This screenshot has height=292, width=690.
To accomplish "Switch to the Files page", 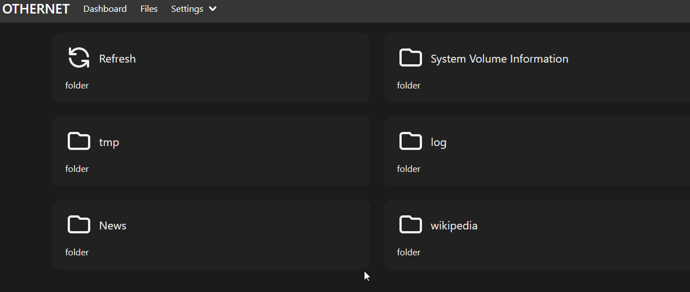I will (149, 9).
